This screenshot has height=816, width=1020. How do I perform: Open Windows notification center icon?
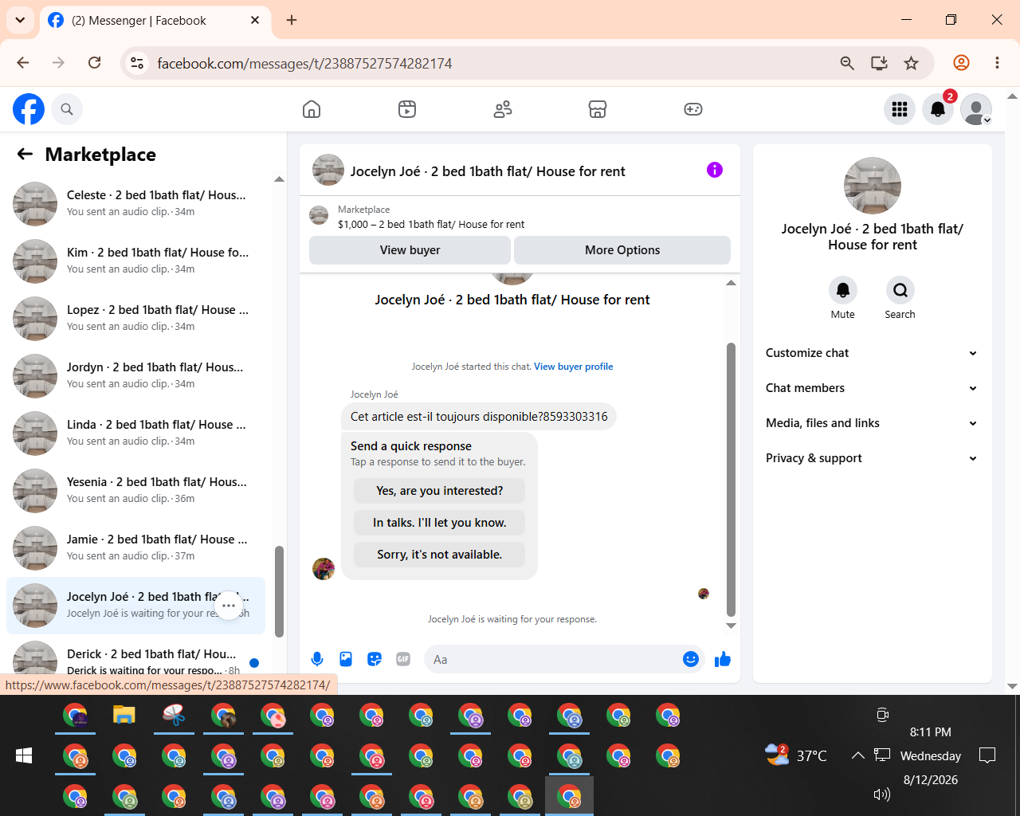pyautogui.click(x=987, y=755)
